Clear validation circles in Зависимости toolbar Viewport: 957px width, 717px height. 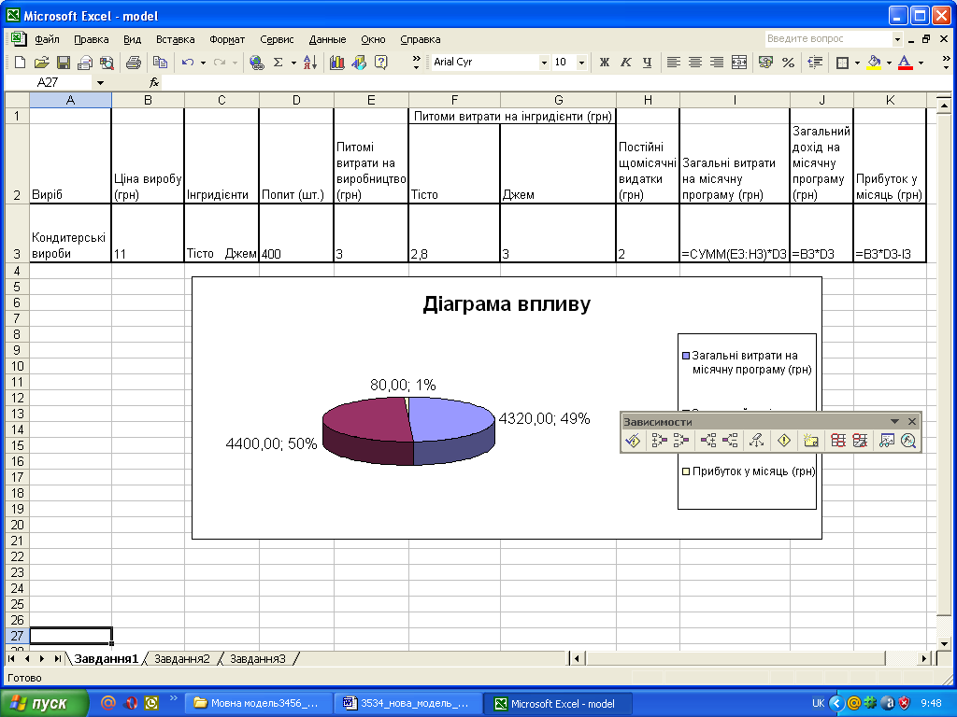[860, 441]
